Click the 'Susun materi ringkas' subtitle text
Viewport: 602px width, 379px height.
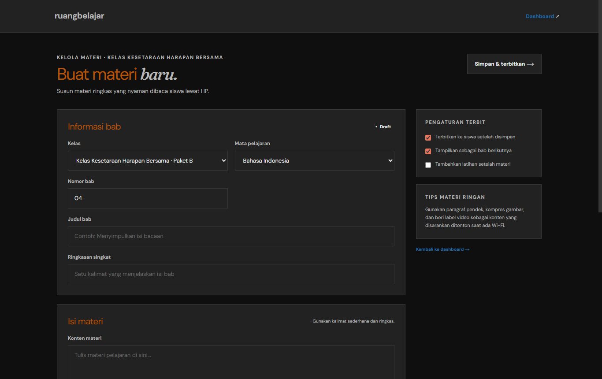[x=133, y=91]
